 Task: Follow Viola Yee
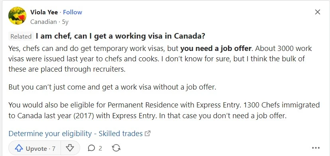(x=73, y=12)
